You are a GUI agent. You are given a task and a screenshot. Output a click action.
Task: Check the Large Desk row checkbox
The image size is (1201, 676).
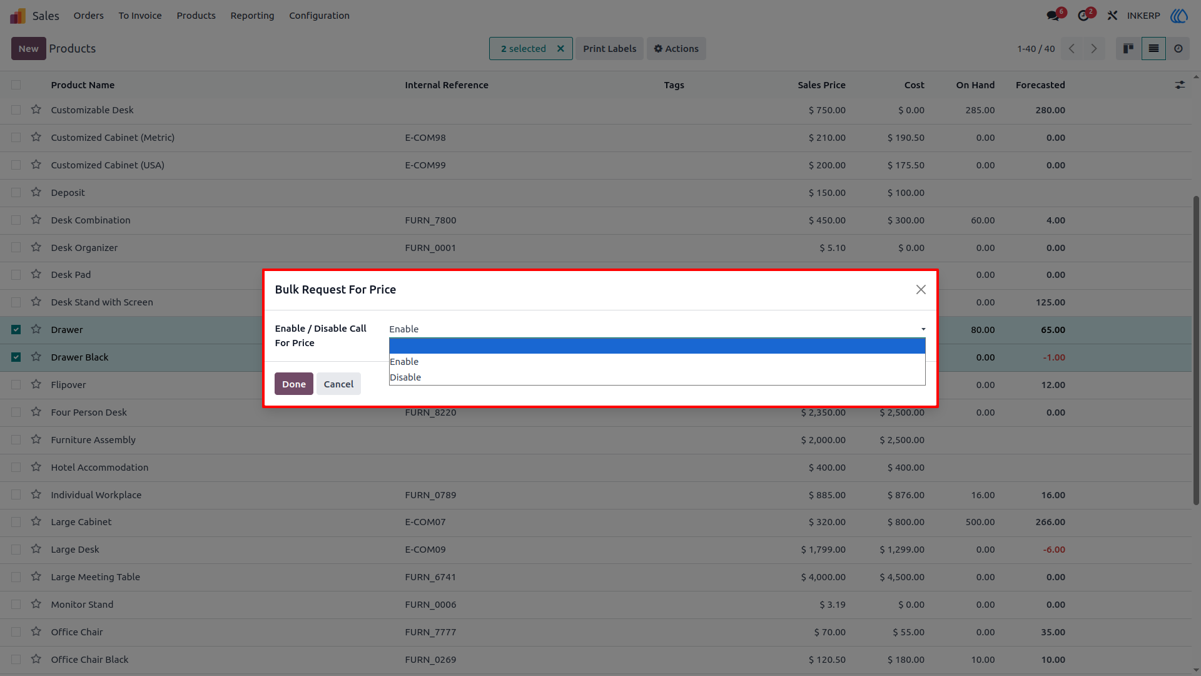[x=16, y=550]
